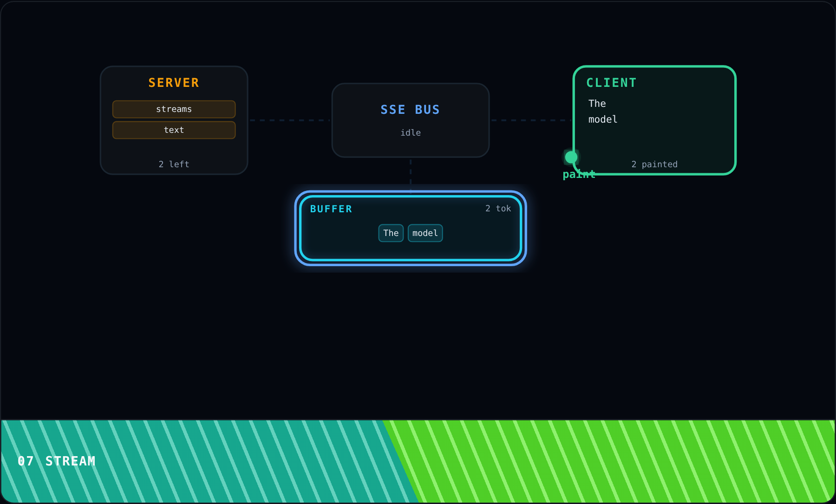
Task: Click the green paint dot marker
Action: point(571,157)
